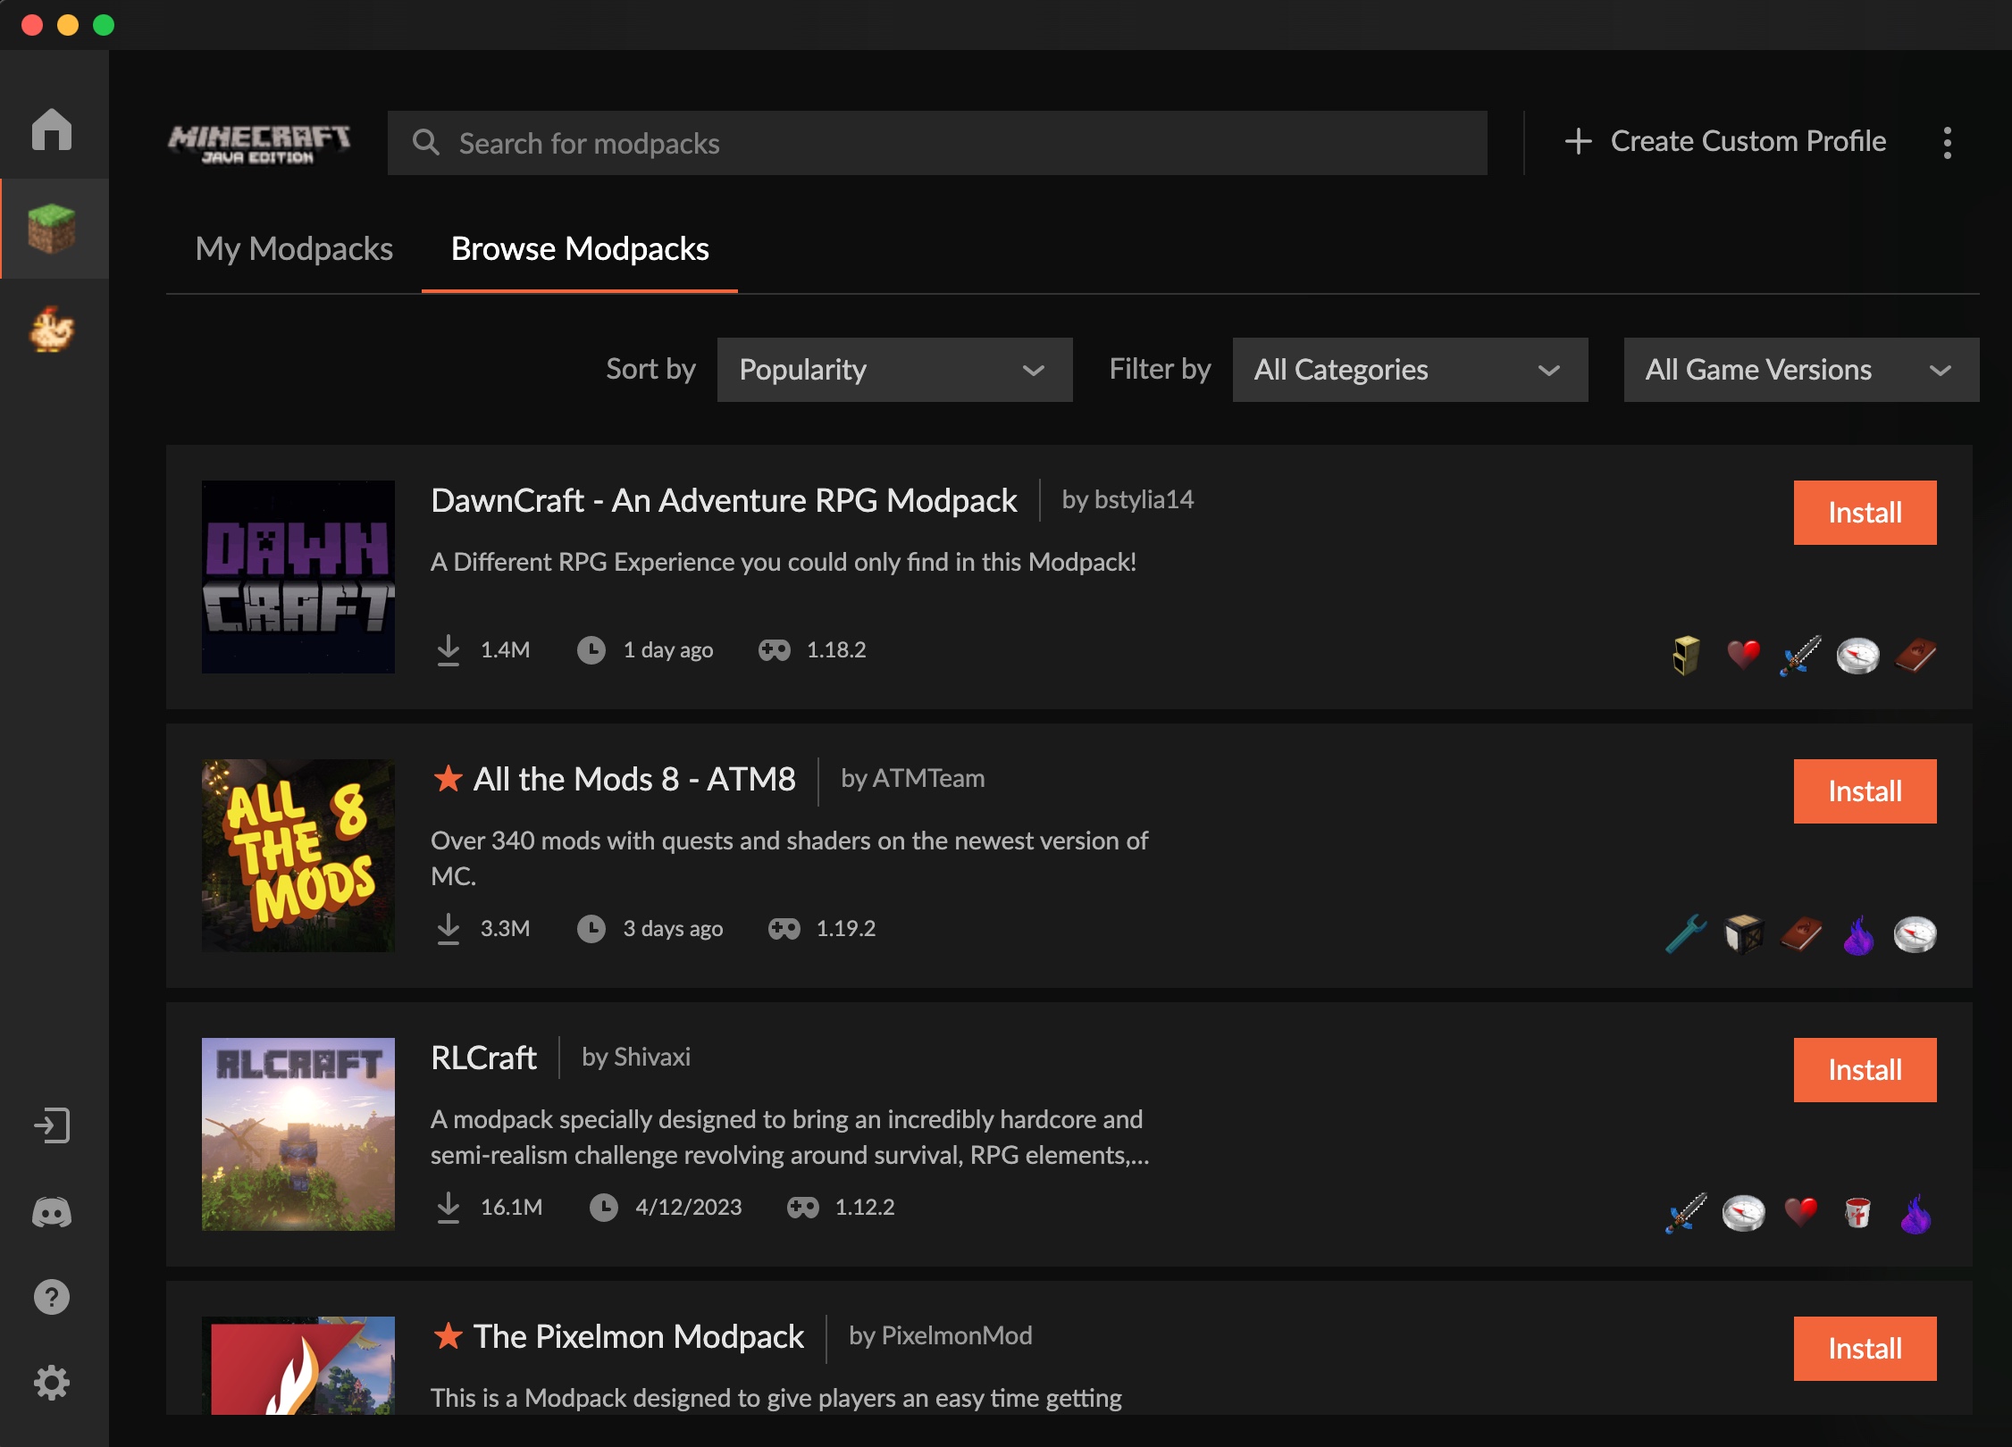Click the modpack search field
Viewport: 2012px width, 1447px height.
point(936,143)
